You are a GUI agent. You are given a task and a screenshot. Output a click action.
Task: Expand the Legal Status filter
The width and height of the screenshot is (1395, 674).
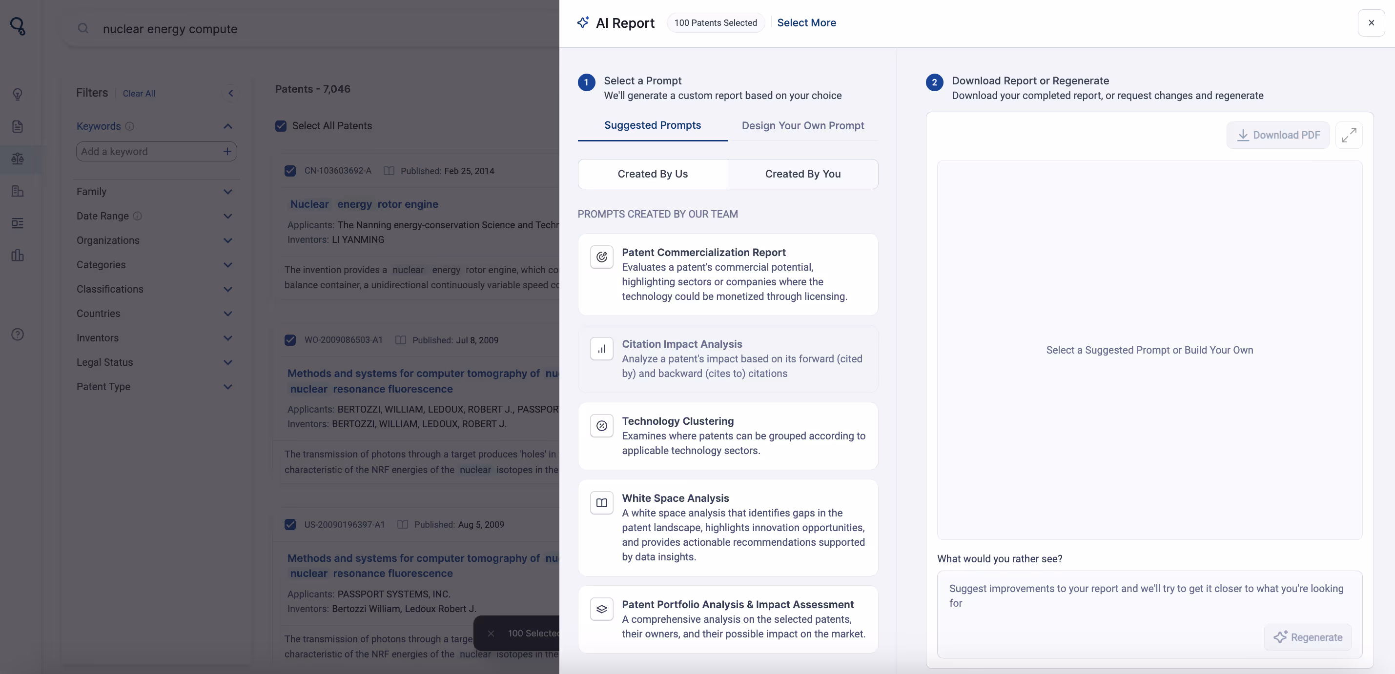pyautogui.click(x=228, y=362)
